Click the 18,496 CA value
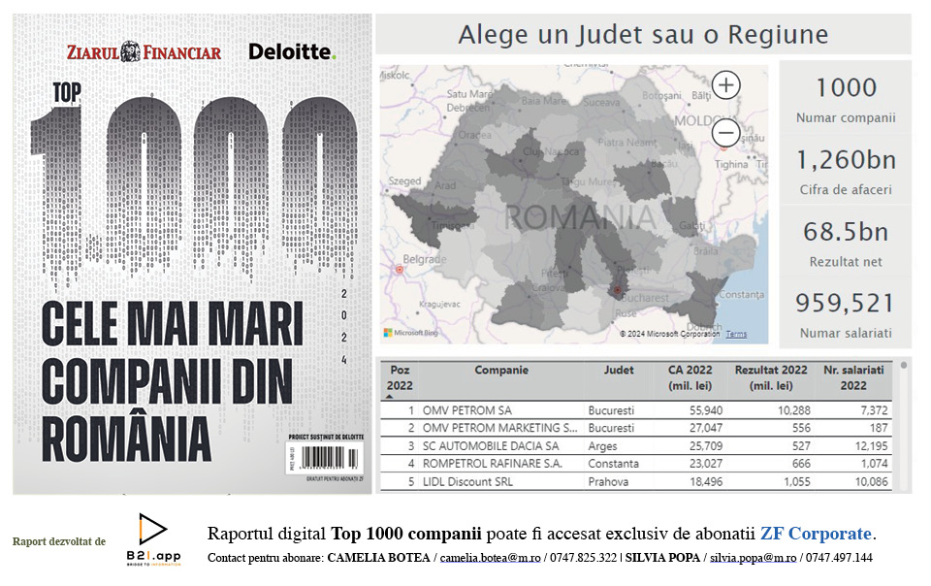Screen dimensions: 931x586 click(x=706, y=481)
